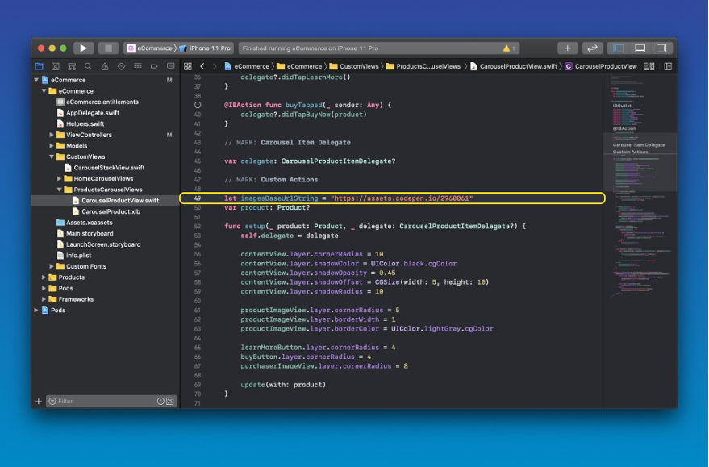The width and height of the screenshot is (709, 467).
Task: Toggle the left Navigator panel
Action: tap(619, 48)
